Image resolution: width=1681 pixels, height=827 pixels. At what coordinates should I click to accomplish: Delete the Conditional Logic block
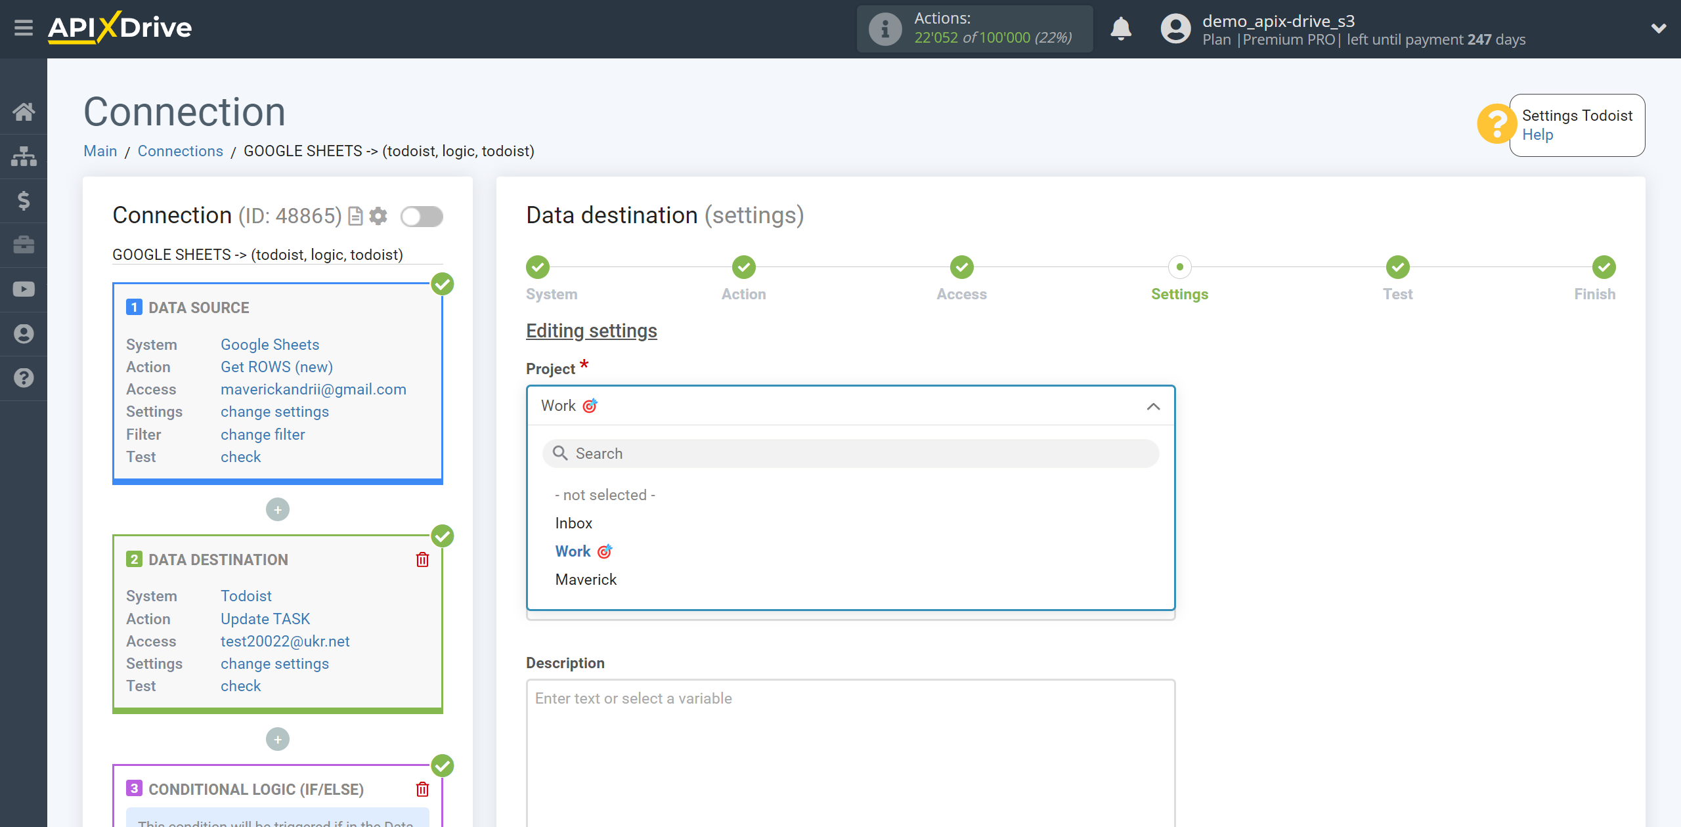[x=422, y=789]
